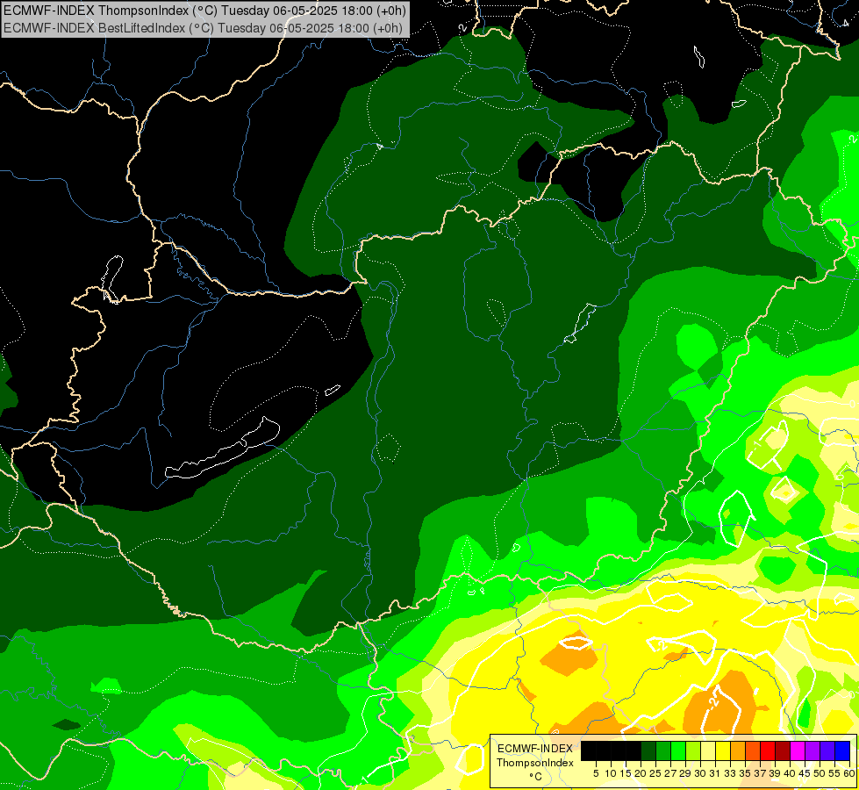Select the indigo 50–55 legend swatch
The height and width of the screenshot is (790, 859).
click(827, 750)
